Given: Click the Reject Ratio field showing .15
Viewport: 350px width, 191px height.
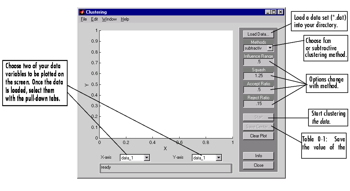Looking at the screenshot, I should pos(259,104).
